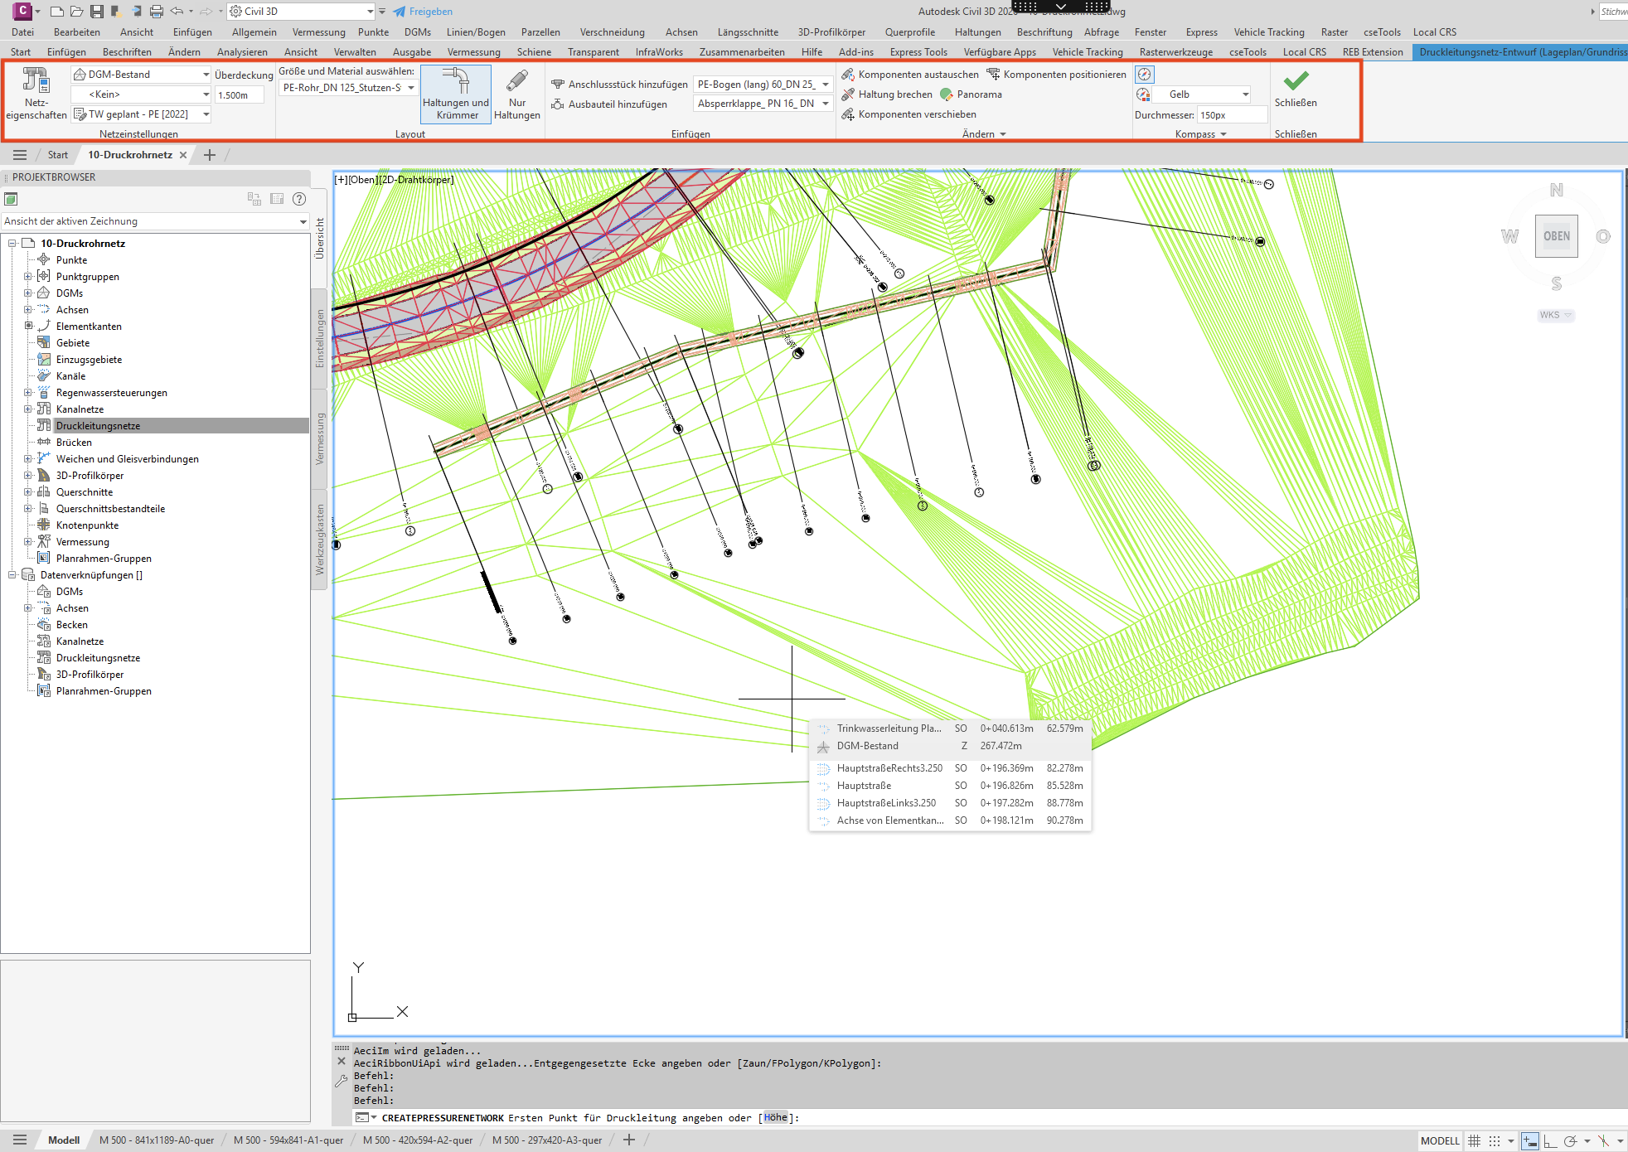The width and height of the screenshot is (1628, 1152).
Task: Click Anschlussstück hinzufügen
Action: pos(619,85)
